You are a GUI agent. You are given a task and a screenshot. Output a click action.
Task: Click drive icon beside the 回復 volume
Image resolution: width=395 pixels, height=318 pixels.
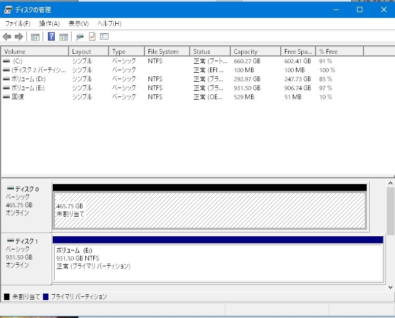tap(6, 97)
